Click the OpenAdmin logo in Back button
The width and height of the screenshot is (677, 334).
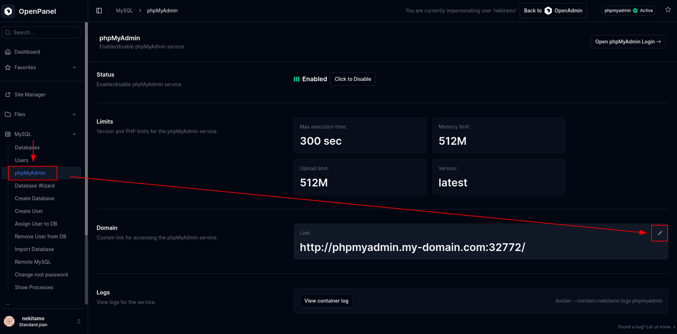548,11
